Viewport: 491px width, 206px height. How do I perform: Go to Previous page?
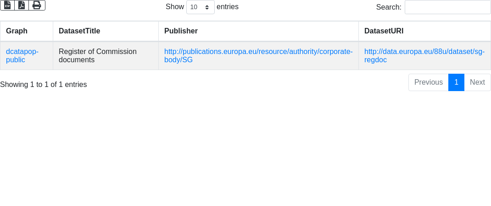428,82
